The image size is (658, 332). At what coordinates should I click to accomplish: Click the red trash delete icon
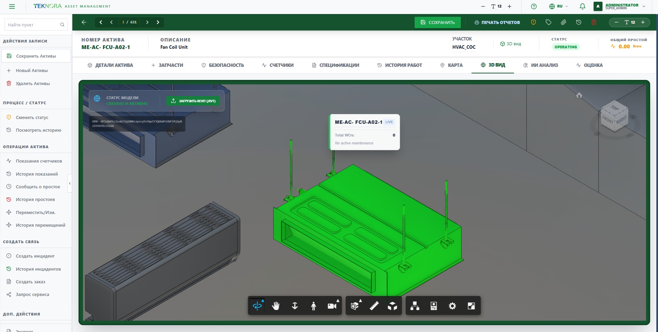point(594,22)
